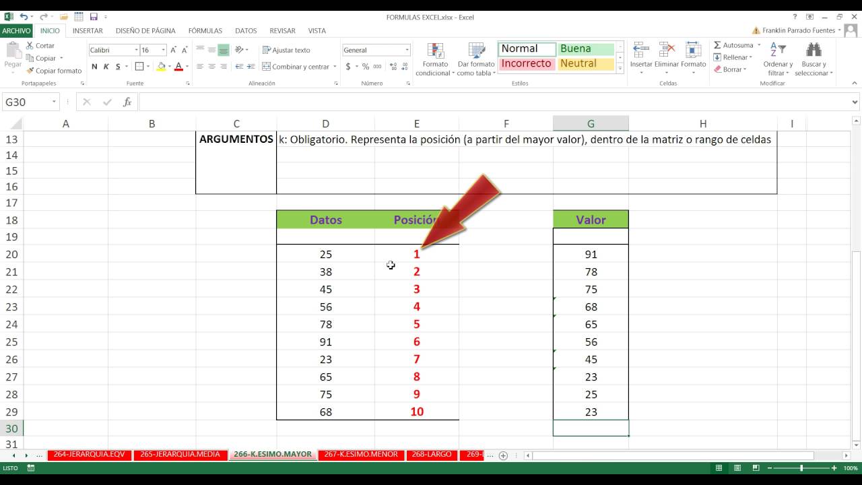Select Copiar formato paintbrush
862x485 pixels.
click(54, 71)
